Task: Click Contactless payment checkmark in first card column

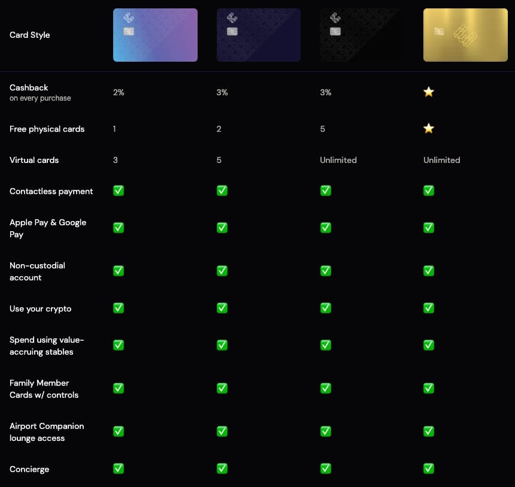Action: point(119,191)
